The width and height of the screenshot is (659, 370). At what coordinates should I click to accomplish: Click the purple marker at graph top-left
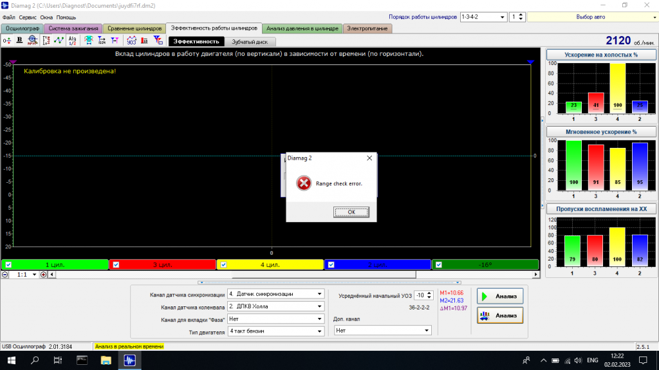(x=13, y=62)
